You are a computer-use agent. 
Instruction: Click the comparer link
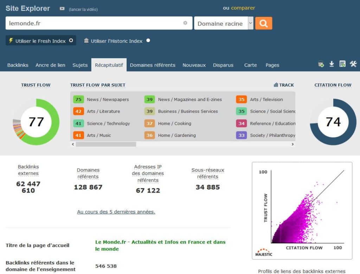[x=243, y=8]
